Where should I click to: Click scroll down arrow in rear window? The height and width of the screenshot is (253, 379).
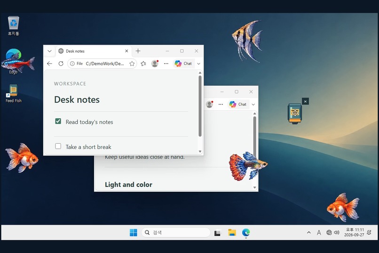[x=254, y=188]
